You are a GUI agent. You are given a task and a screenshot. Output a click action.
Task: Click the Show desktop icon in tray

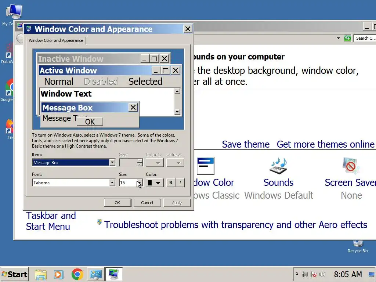click(x=372, y=274)
